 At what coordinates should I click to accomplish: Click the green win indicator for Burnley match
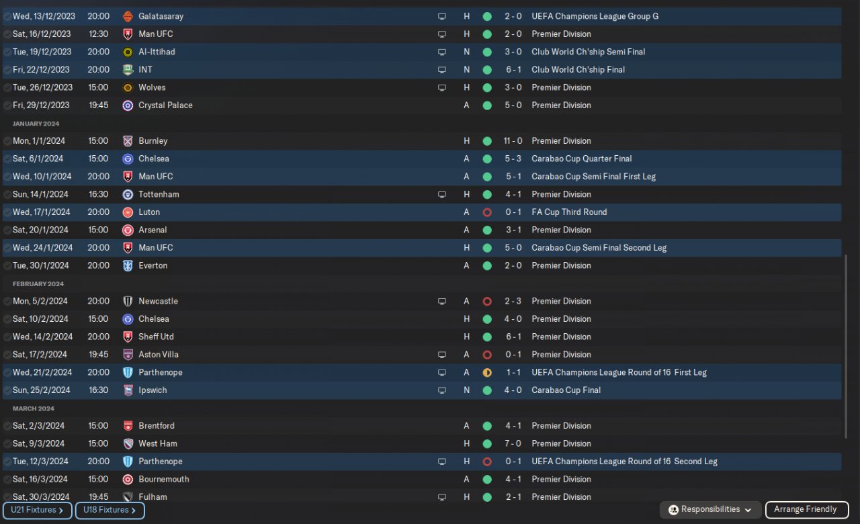[x=487, y=141]
